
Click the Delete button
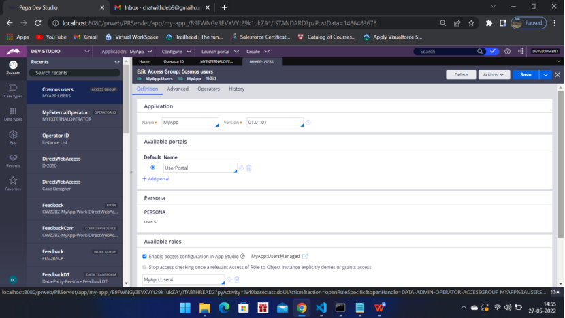pos(461,75)
